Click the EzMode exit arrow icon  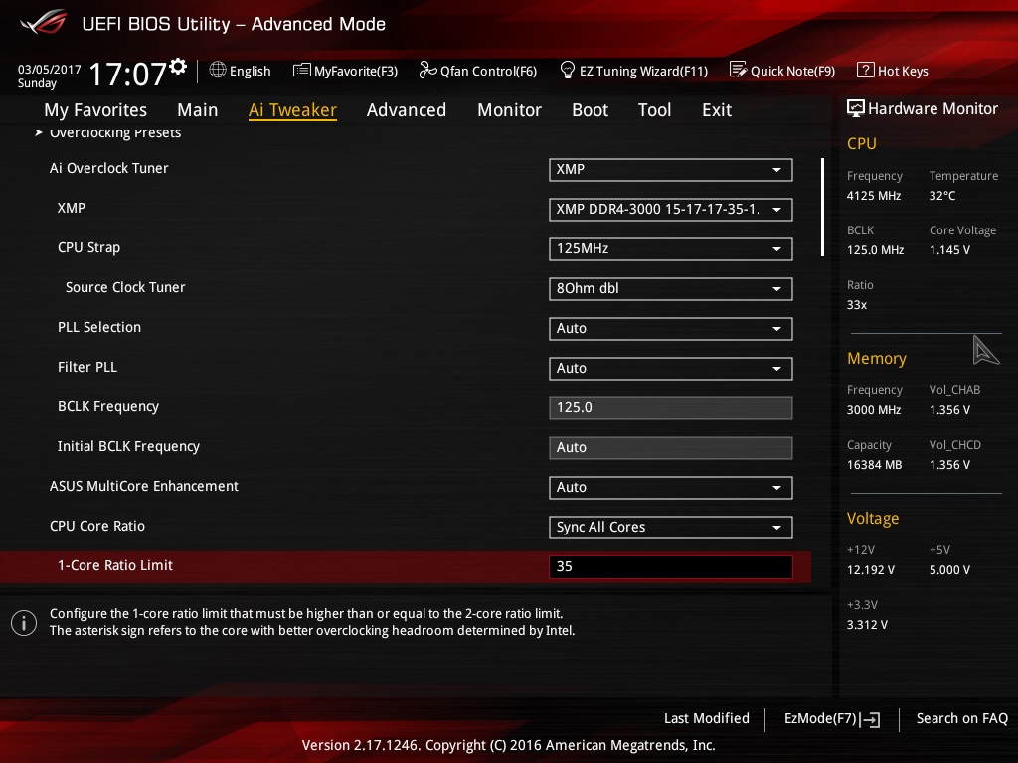coord(870,719)
